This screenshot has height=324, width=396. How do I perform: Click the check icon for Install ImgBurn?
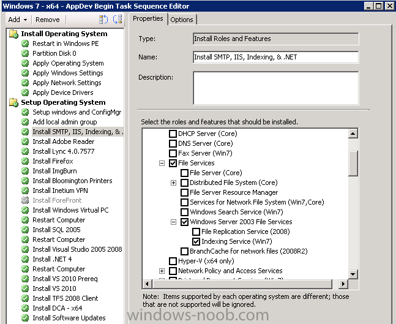(25, 171)
